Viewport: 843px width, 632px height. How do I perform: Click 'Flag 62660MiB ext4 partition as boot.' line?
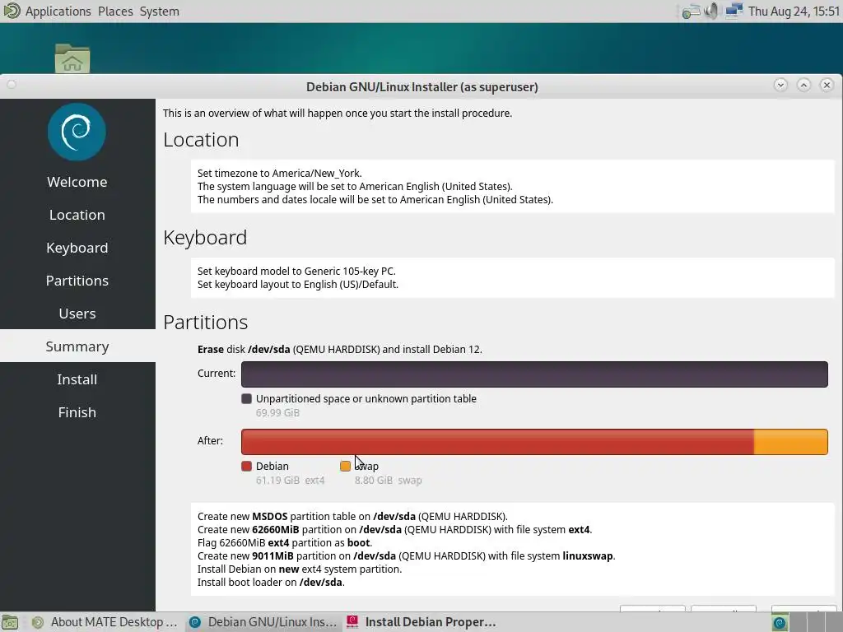pos(285,543)
